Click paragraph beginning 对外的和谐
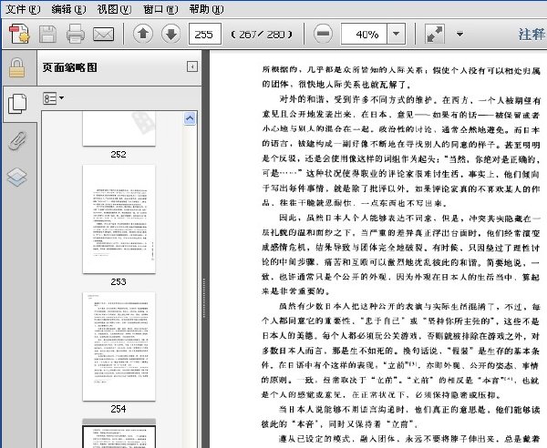 [400, 151]
